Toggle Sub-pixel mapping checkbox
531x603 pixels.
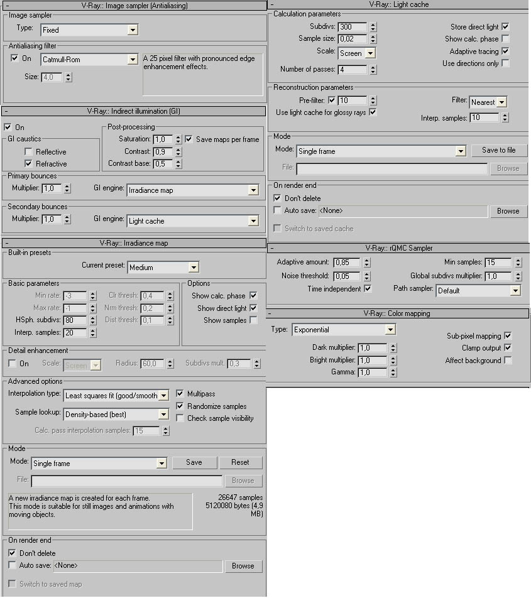508,335
